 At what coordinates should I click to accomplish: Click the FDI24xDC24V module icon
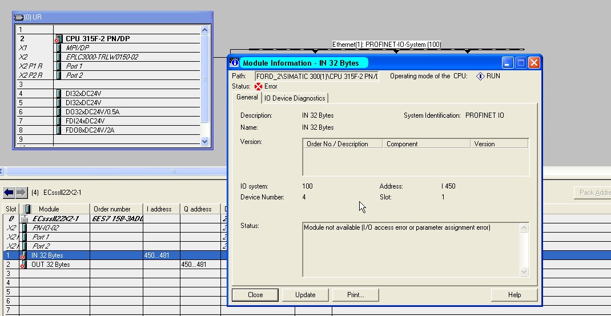click(59, 121)
